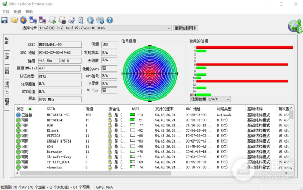Click the lock icon in Elfevt row
Screen dimensions: 303x190
tap(110, 130)
